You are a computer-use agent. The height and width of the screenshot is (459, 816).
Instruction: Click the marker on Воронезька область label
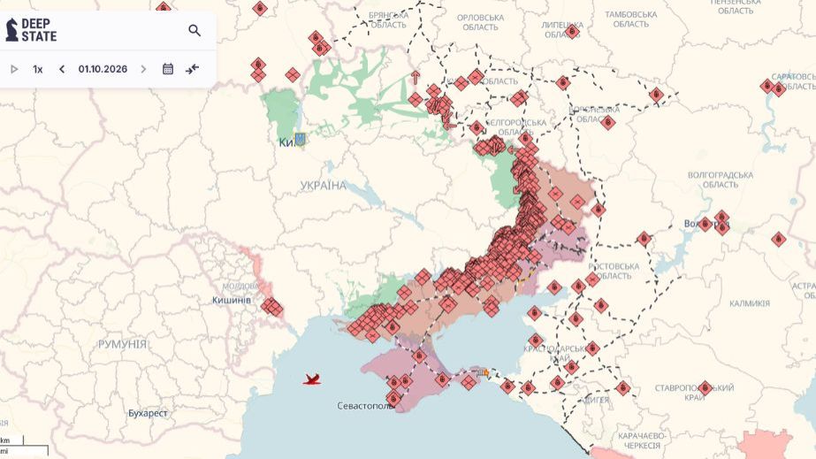click(x=607, y=122)
